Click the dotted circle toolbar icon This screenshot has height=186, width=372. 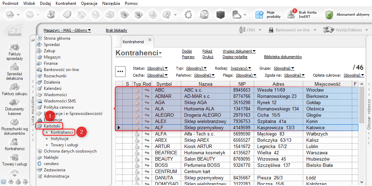coord(188,15)
